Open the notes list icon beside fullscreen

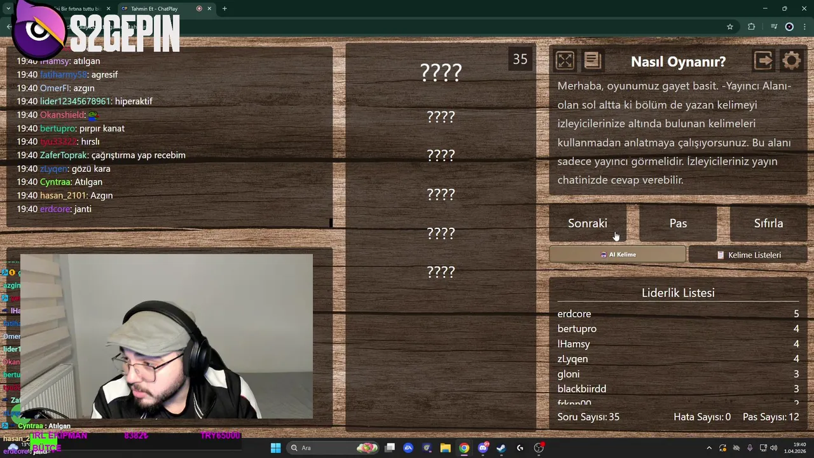[592, 60]
